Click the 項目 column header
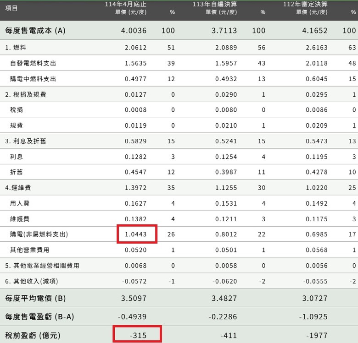This screenshot has height=343, width=358. pos(11,8)
